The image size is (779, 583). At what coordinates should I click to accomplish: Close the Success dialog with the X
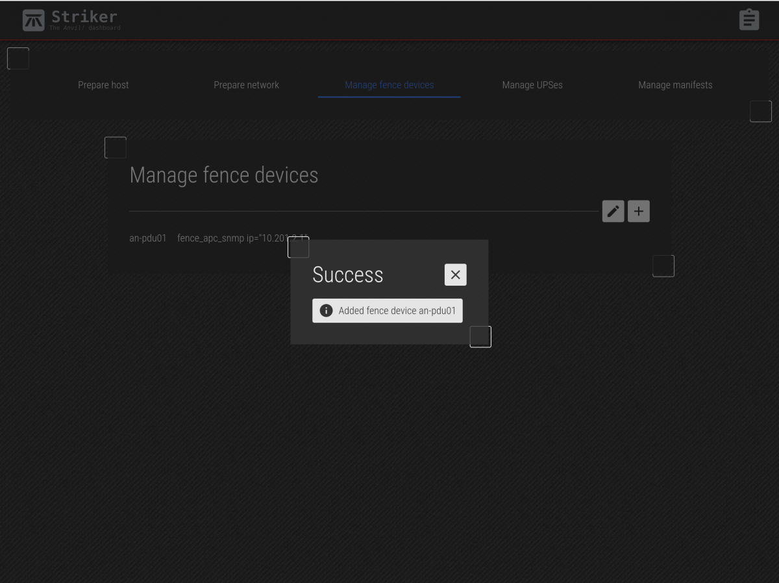(x=455, y=275)
